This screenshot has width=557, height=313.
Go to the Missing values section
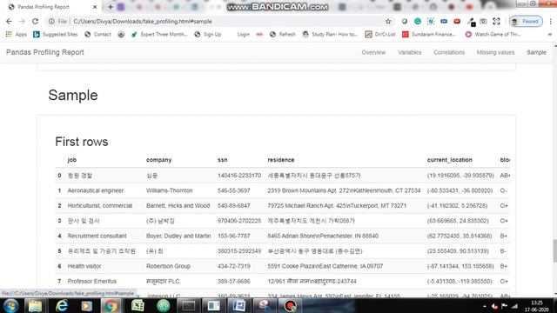[x=495, y=52]
